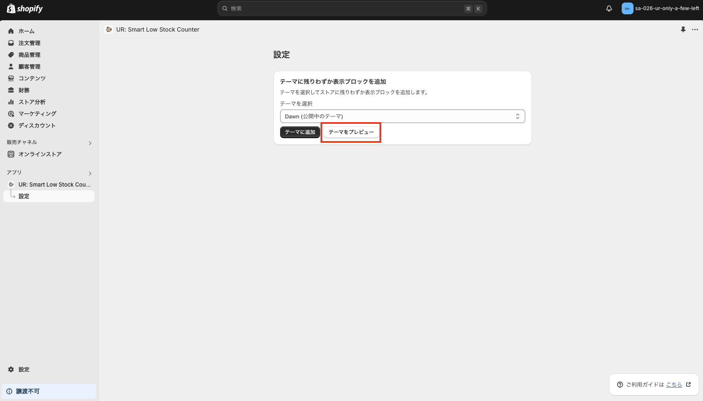Open the Dawn theme selection dropdown

tap(402, 116)
